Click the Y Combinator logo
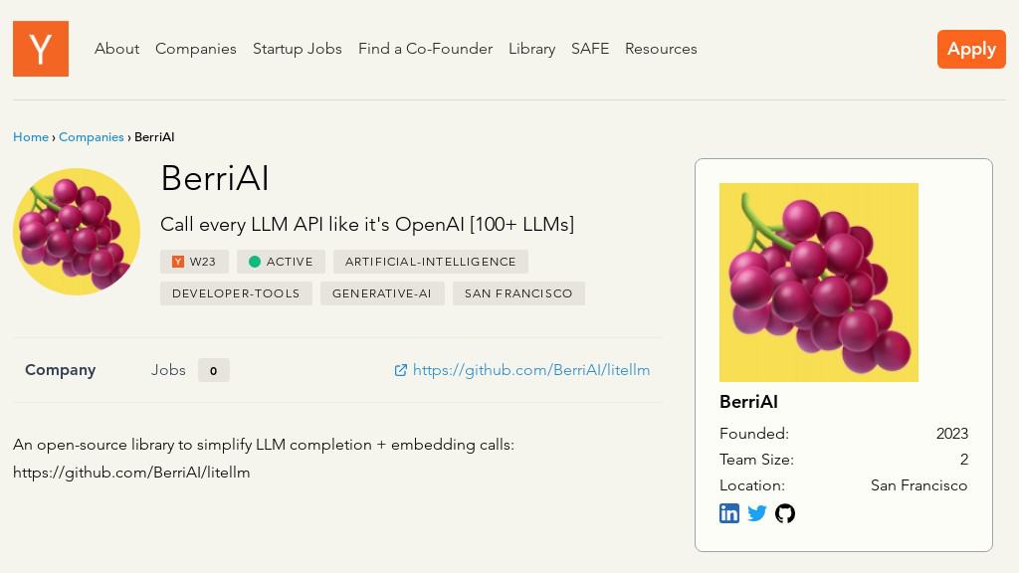Image resolution: width=1019 pixels, height=573 pixels. click(x=40, y=49)
